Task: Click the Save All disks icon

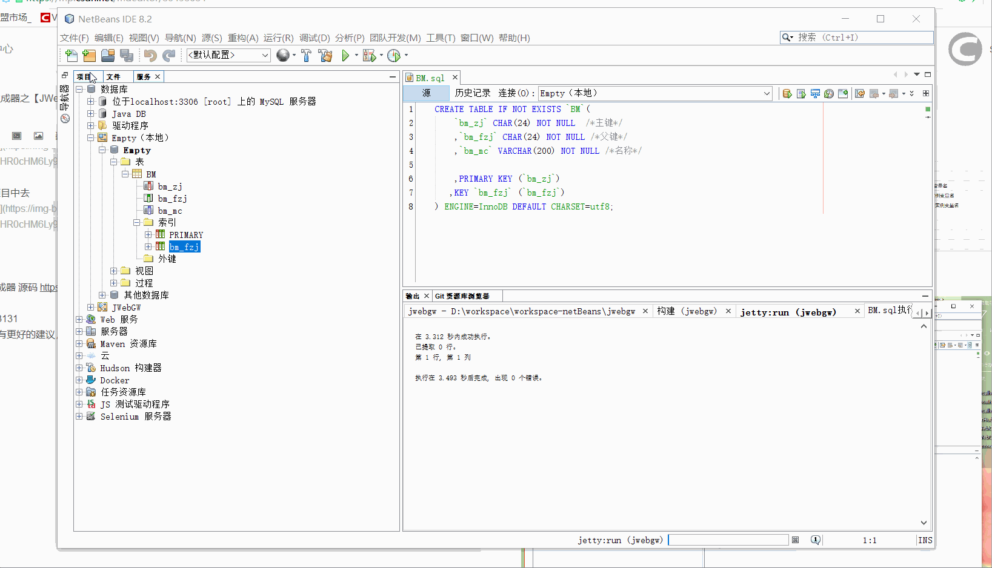Action: pos(126,56)
